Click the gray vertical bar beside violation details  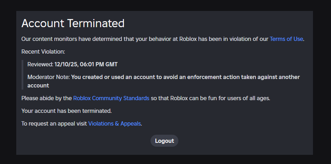point(22,75)
